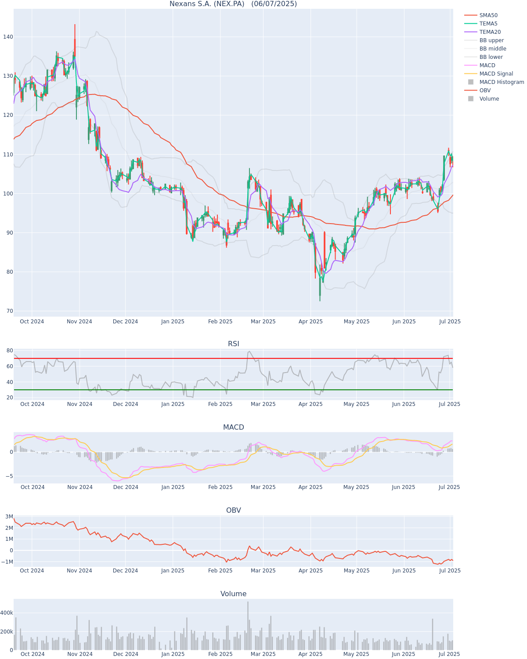Click Nov 2024 label under price chart
Viewport: 527px width, 659px height.
(79, 322)
